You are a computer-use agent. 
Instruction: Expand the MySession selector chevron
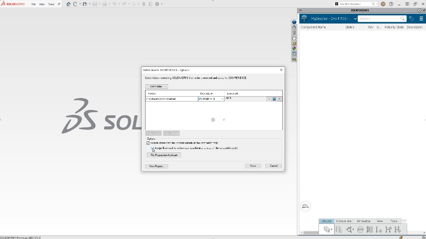pos(355,19)
